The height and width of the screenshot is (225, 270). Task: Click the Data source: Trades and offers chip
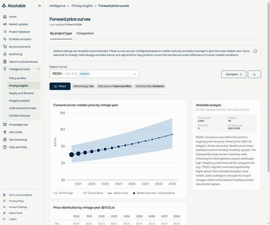pyautogui.click(x=114, y=86)
